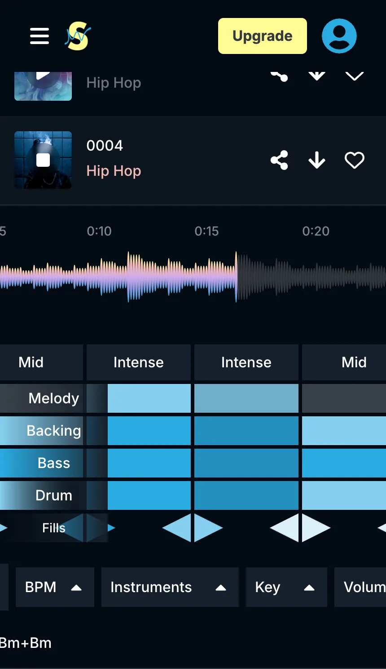Screen dimensions: 386x669
Task: Toggle Melody block in first Intense section
Action: 149,398
